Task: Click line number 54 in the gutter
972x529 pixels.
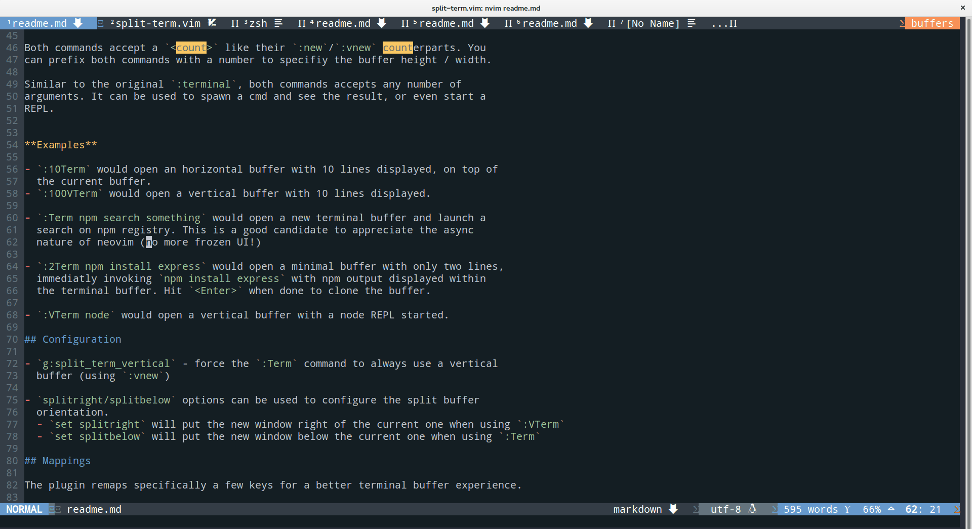Action: pos(12,145)
